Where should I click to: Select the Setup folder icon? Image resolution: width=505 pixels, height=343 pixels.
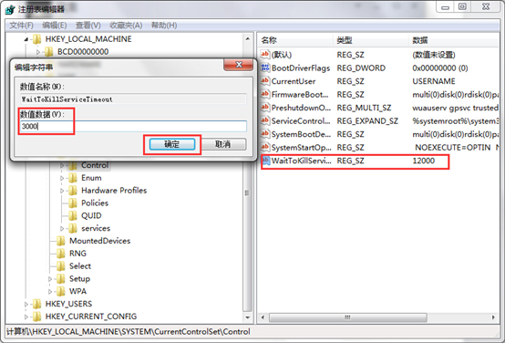[x=60, y=279]
